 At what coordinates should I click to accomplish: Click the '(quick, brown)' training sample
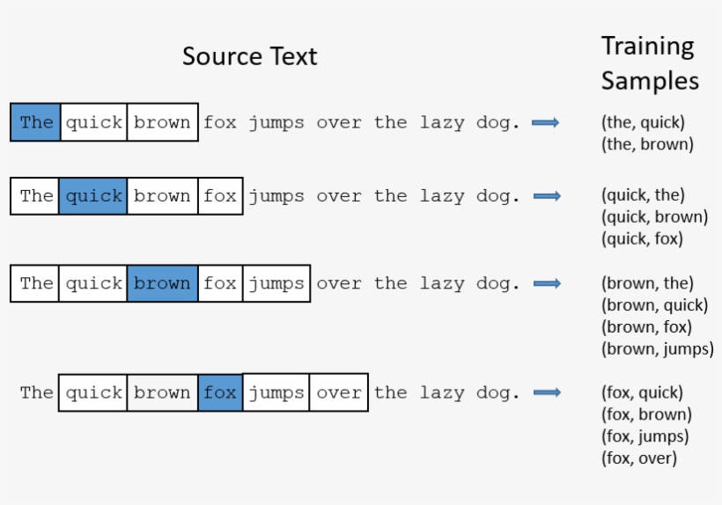point(654,216)
